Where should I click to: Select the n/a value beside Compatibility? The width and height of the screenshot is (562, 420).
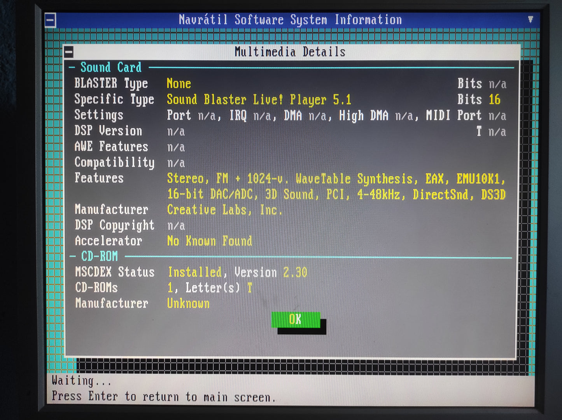(x=176, y=163)
